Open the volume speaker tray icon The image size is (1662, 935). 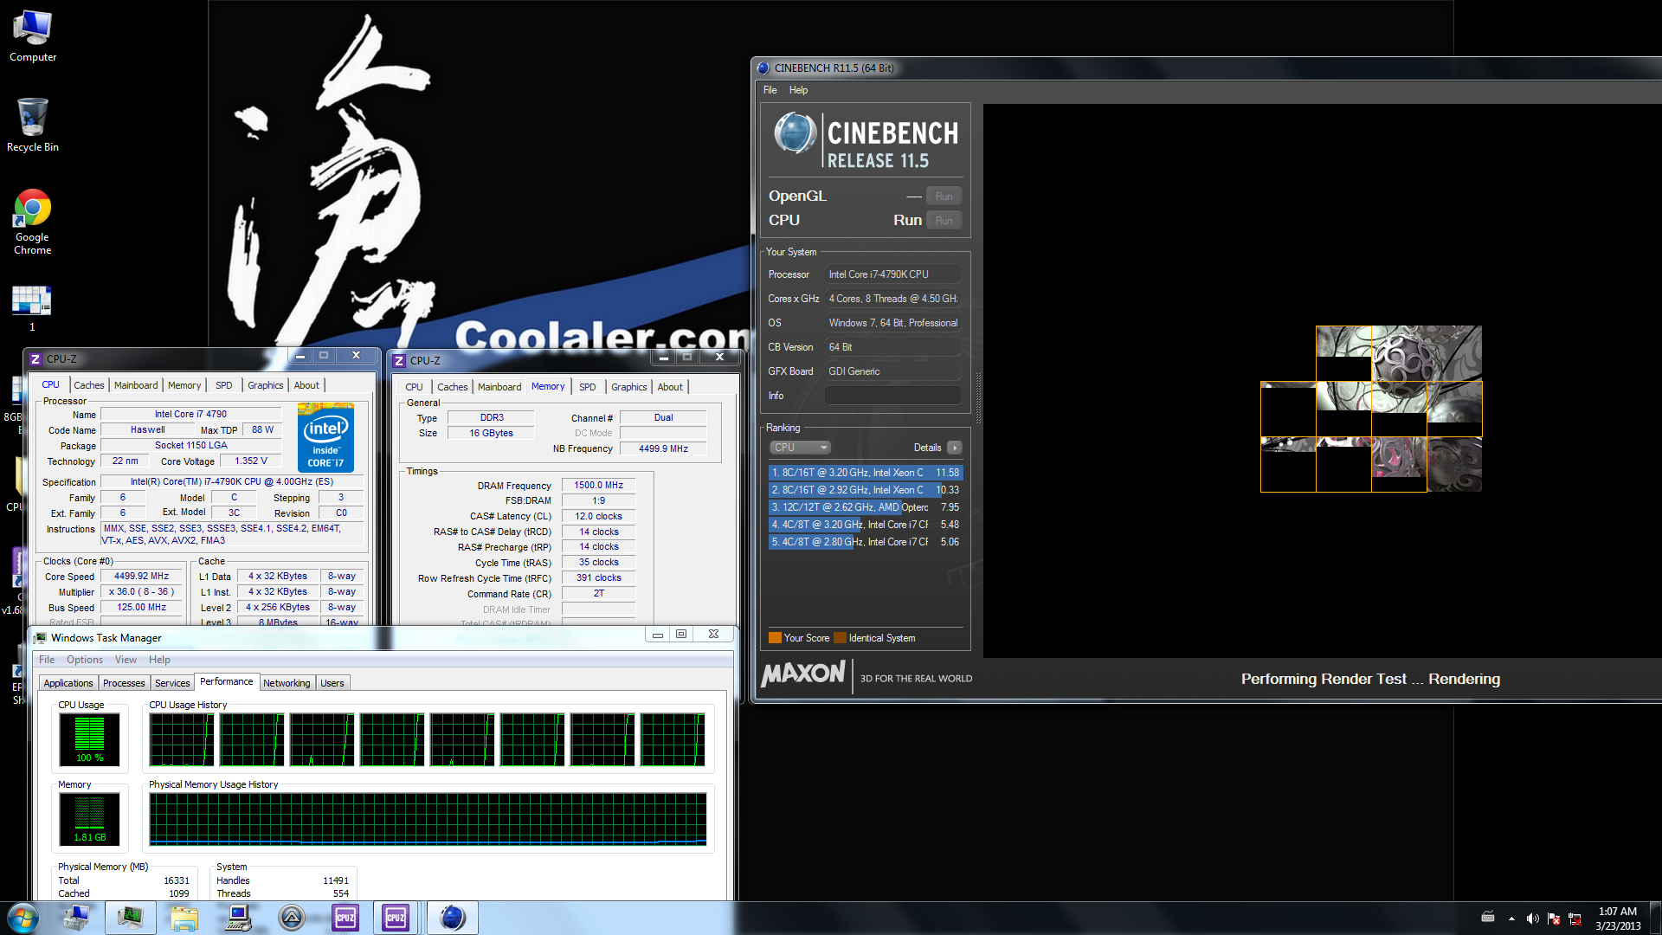(x=1532, y=919)
